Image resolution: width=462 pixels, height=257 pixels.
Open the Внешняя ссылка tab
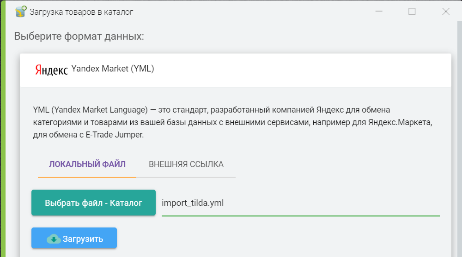[x=186, y=164]
